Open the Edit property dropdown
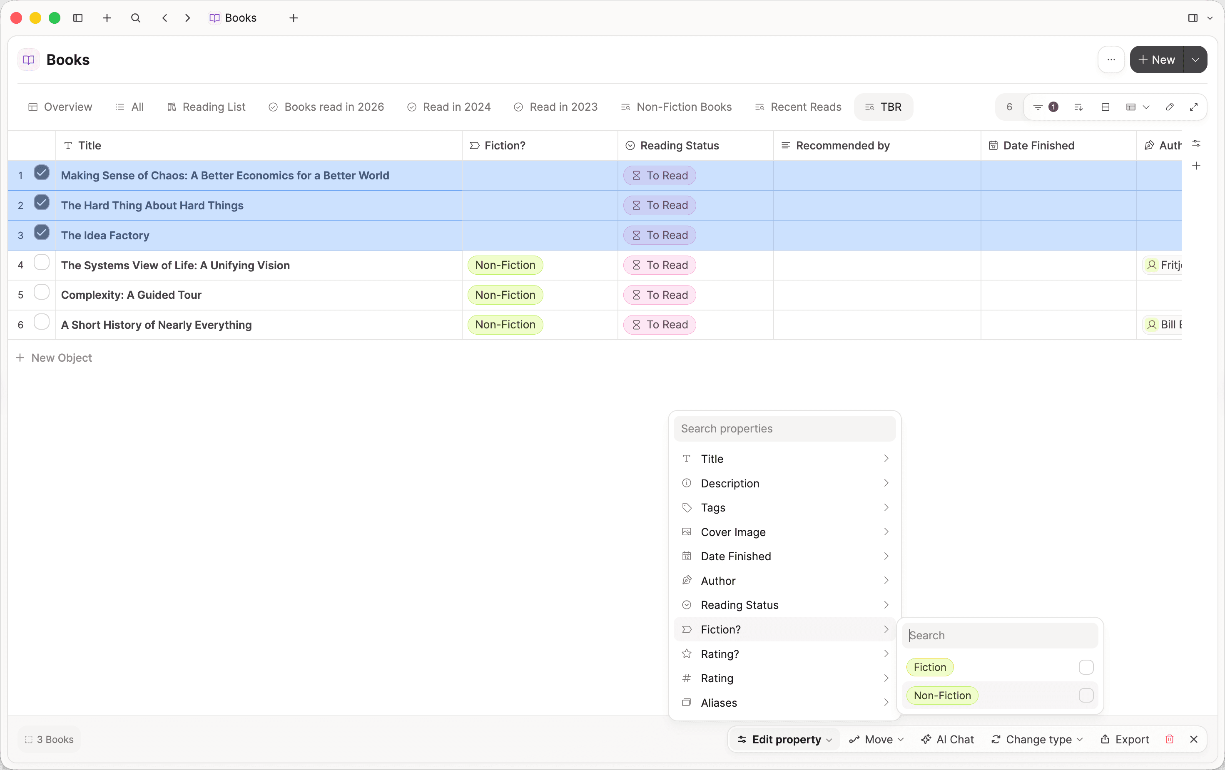Image resolution: width=1225 pixels, height=770 pixels. point(784,739)
